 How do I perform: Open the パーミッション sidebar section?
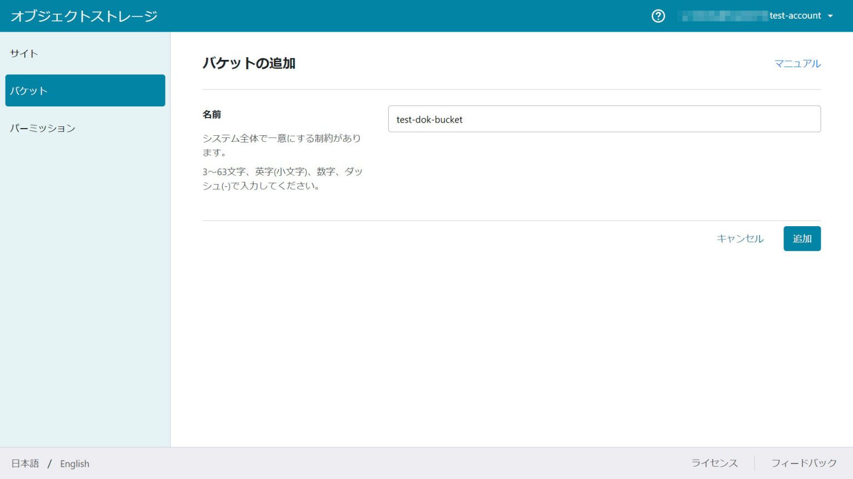click(x=43, y=128)
